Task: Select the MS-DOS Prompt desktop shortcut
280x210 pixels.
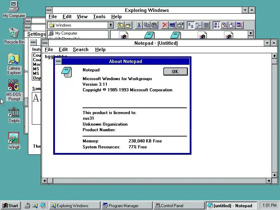Action: coord(14,90)
